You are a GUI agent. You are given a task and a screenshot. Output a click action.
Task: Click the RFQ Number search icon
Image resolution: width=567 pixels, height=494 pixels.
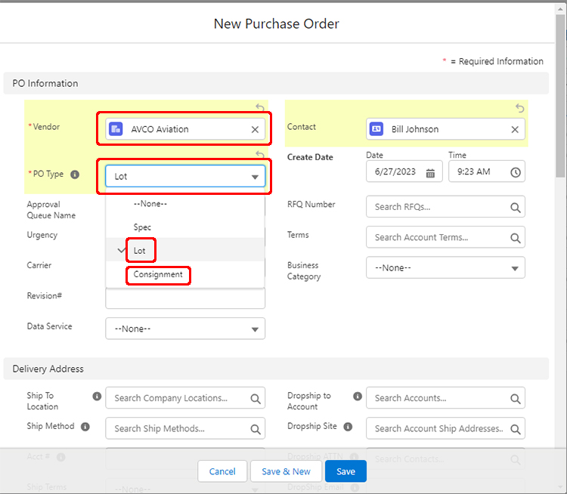[515, 207]
